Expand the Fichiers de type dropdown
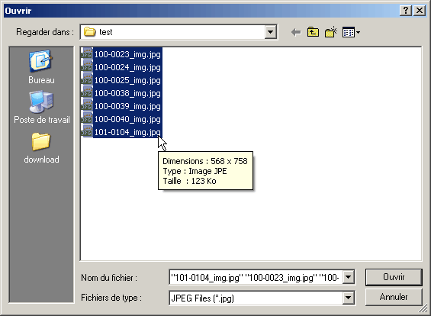Screen dimensions: 431x316 [349, 298]
